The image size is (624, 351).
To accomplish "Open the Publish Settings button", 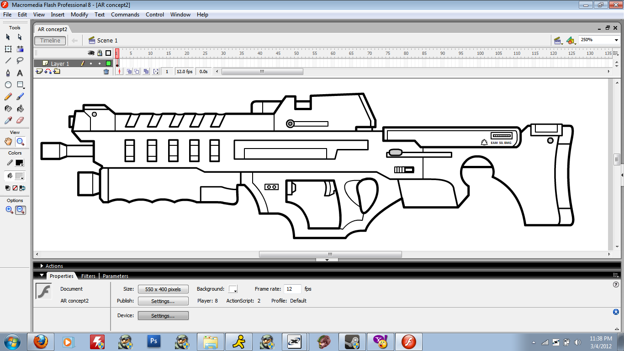I will (x=163, y=301).
